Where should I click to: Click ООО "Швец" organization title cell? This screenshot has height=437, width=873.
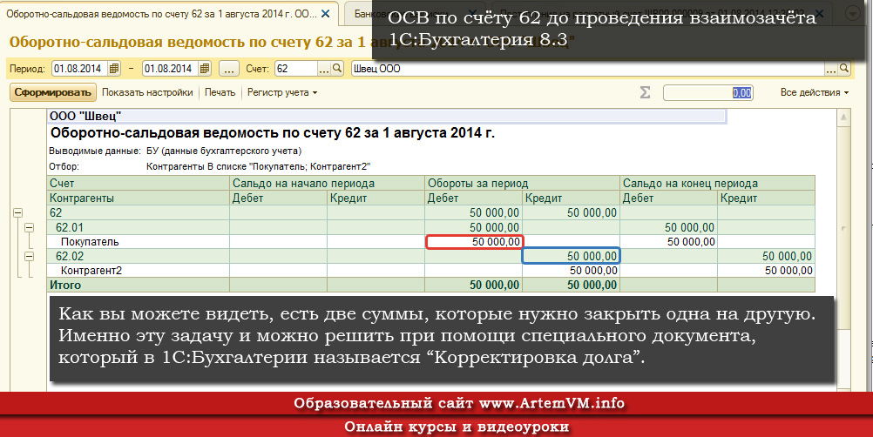point(387,116)
